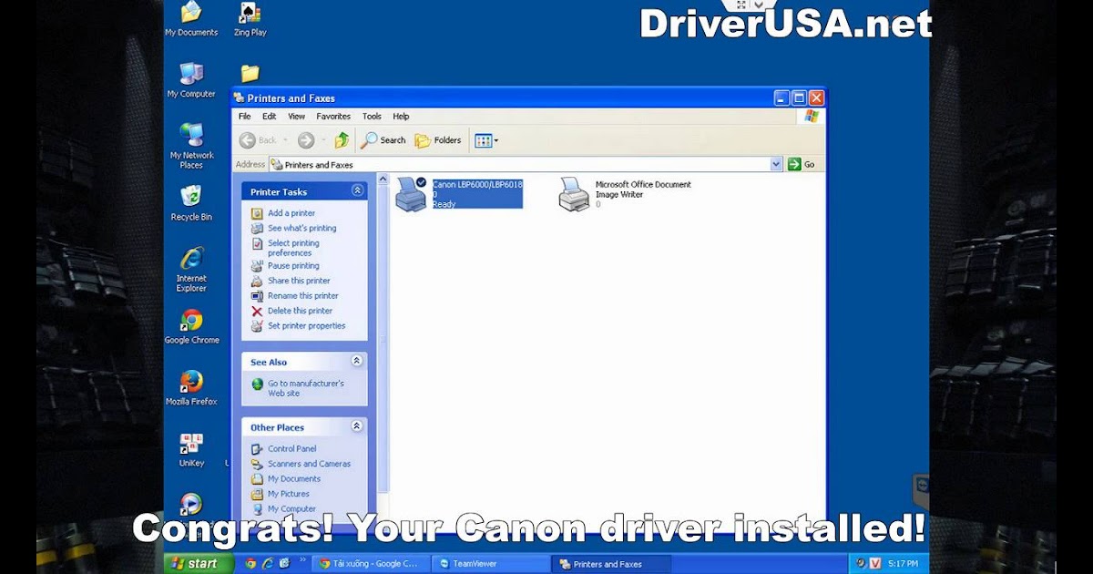Launch Internet Explorer from desktop
The width and height of the screenshot is (1093, 574).
(x=191, y=269)
